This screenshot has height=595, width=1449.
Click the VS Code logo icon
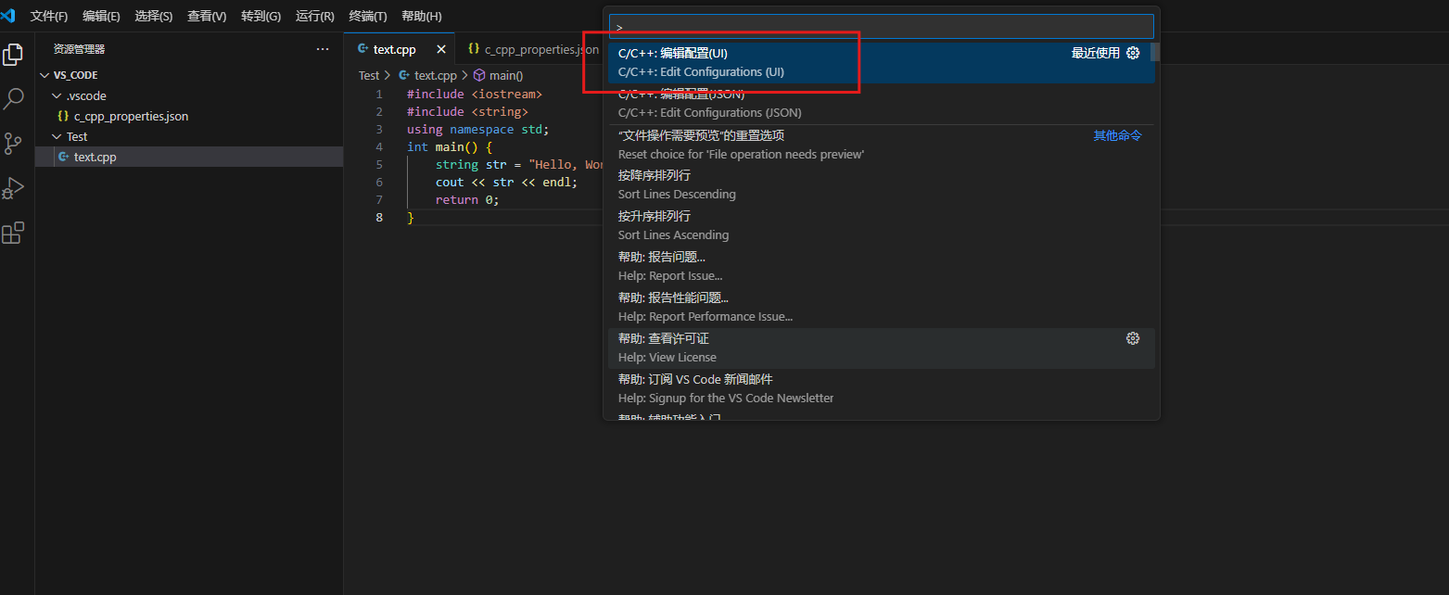pos(8,16)
